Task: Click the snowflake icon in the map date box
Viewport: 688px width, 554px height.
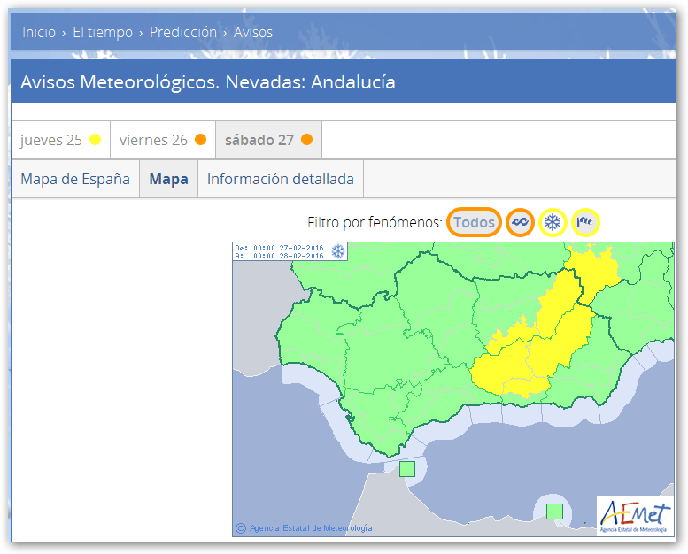Action: tap(337, 251)
